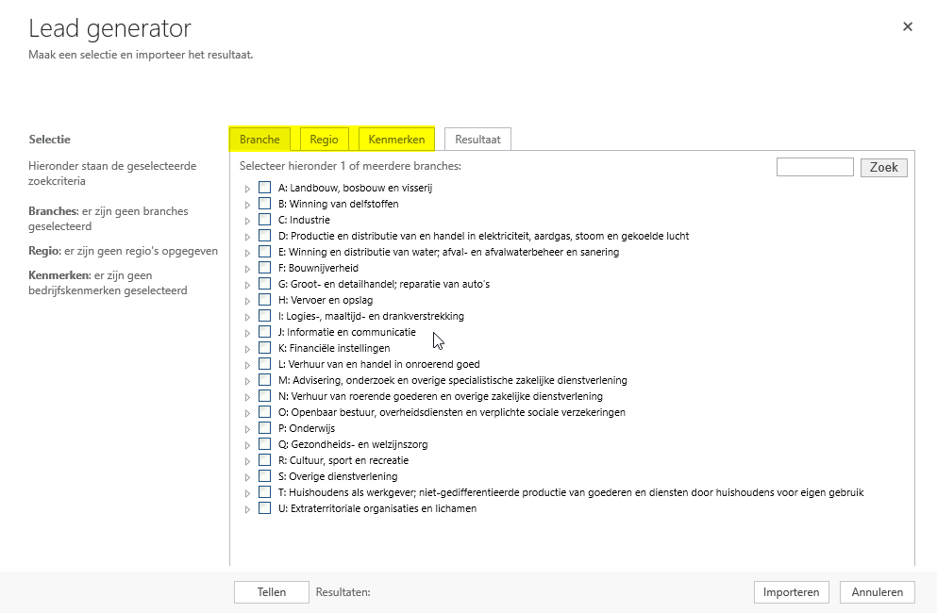Open the Branche tab
The image size is (937, 613).
point(259,140)
